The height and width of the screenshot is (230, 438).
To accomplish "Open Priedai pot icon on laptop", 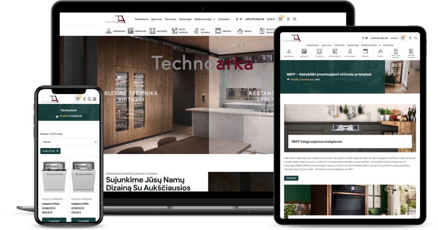I will 240,31.
